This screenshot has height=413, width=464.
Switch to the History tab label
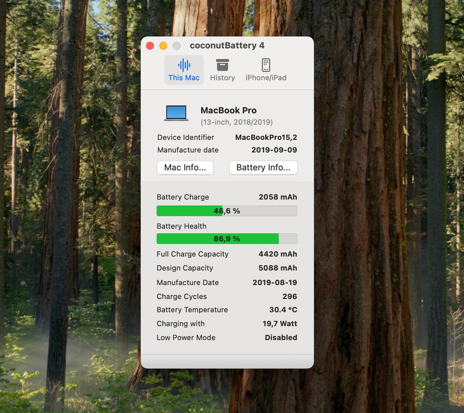point(222,78)
